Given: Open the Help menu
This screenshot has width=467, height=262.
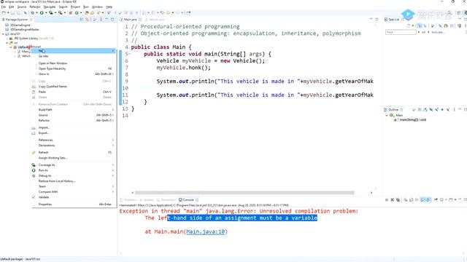Looking at the screenshot, I should tap(109, 7).
